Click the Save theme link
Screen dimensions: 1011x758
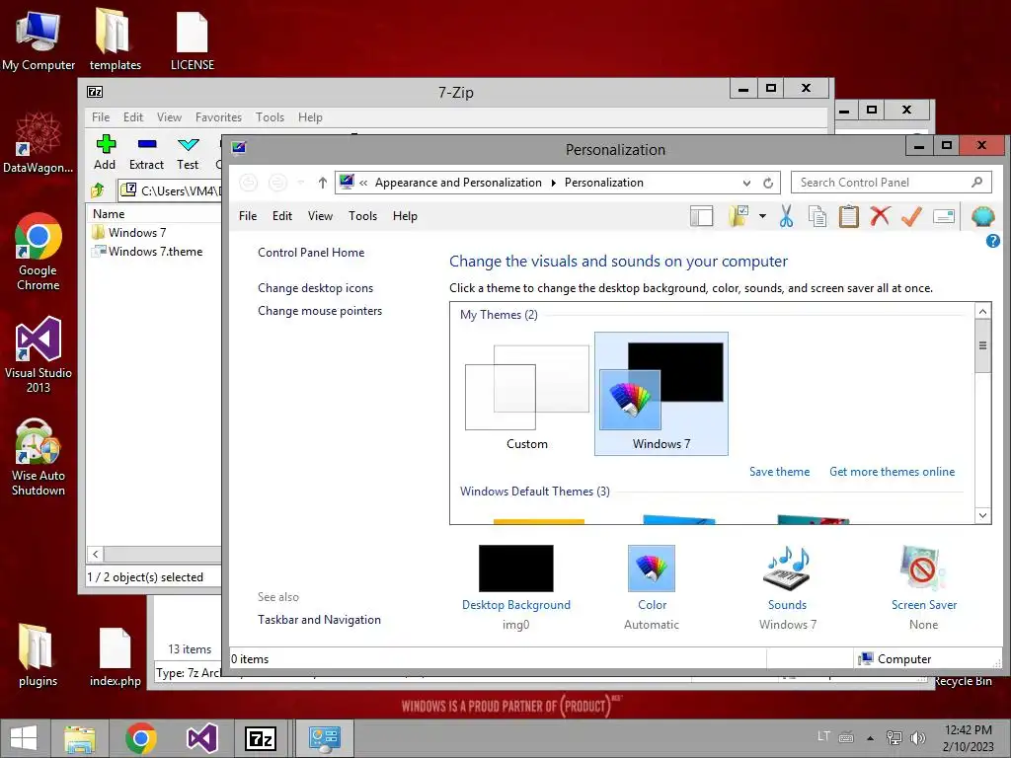(779, 472)
